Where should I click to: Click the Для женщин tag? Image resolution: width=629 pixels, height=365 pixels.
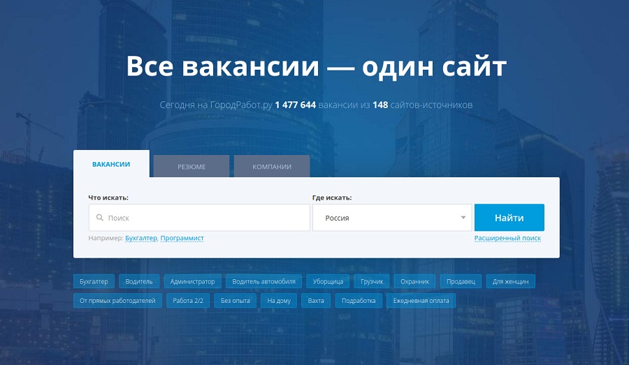coord(511,281)
